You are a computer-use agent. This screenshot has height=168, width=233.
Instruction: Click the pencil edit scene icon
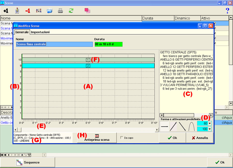(17, 11)
